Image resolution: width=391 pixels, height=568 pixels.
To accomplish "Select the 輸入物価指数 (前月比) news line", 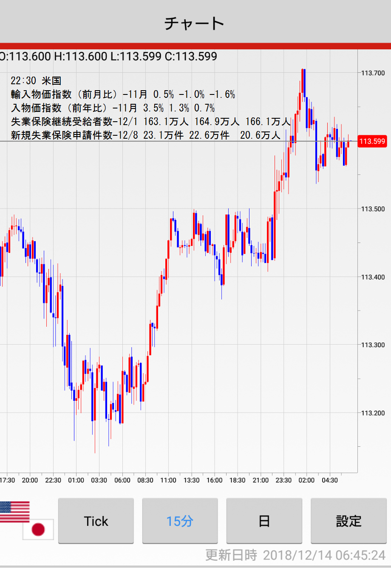I will (123, 94).
